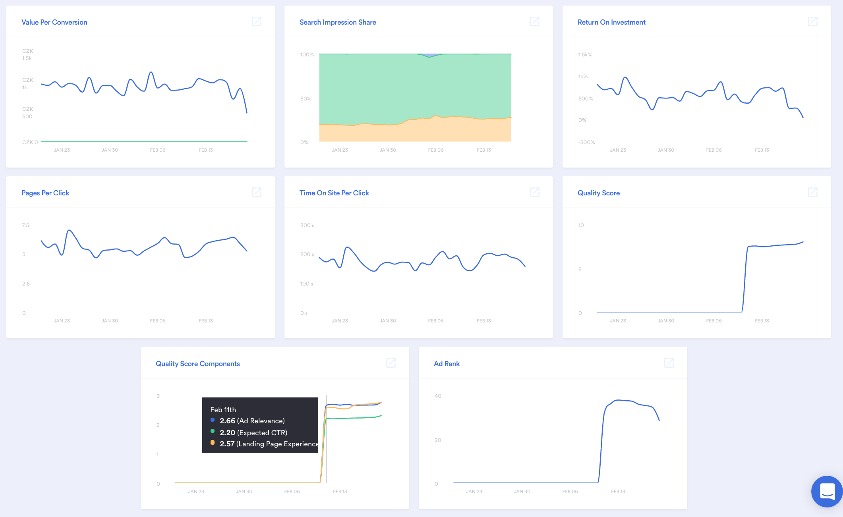This screenshot has height=517, width=843.
Task: Open Pages Per Click expand icon
Action: [x=257, y=192]
